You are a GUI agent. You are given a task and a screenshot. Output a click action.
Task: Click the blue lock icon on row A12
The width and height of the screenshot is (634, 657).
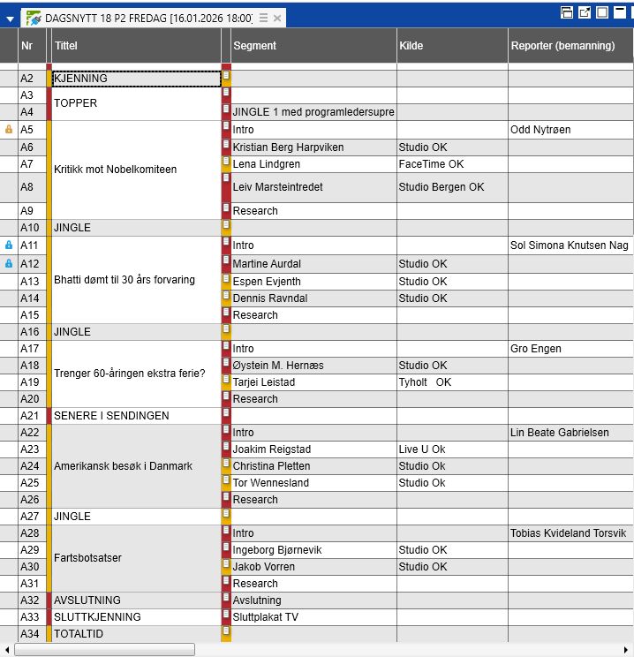pos(9,264)
